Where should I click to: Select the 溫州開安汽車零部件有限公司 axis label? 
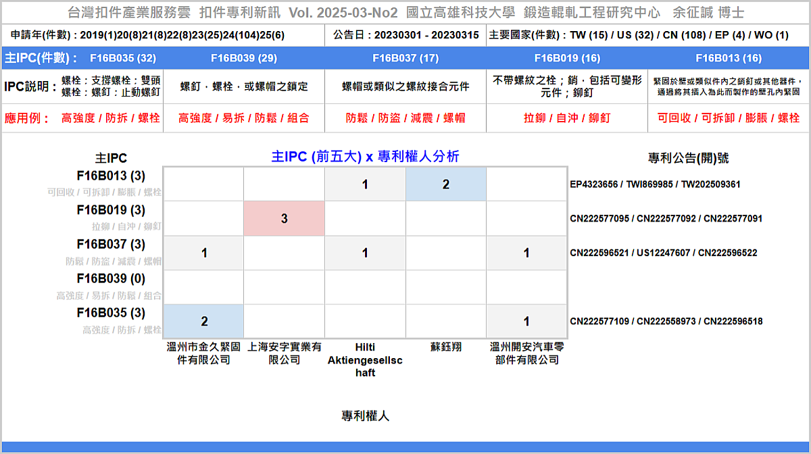[526, 353]
